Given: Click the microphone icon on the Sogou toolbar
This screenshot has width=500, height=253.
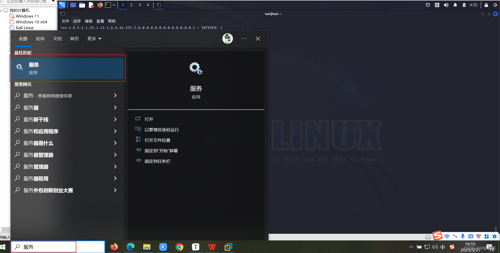Looking at the screenshot, I should pos(463,236).
